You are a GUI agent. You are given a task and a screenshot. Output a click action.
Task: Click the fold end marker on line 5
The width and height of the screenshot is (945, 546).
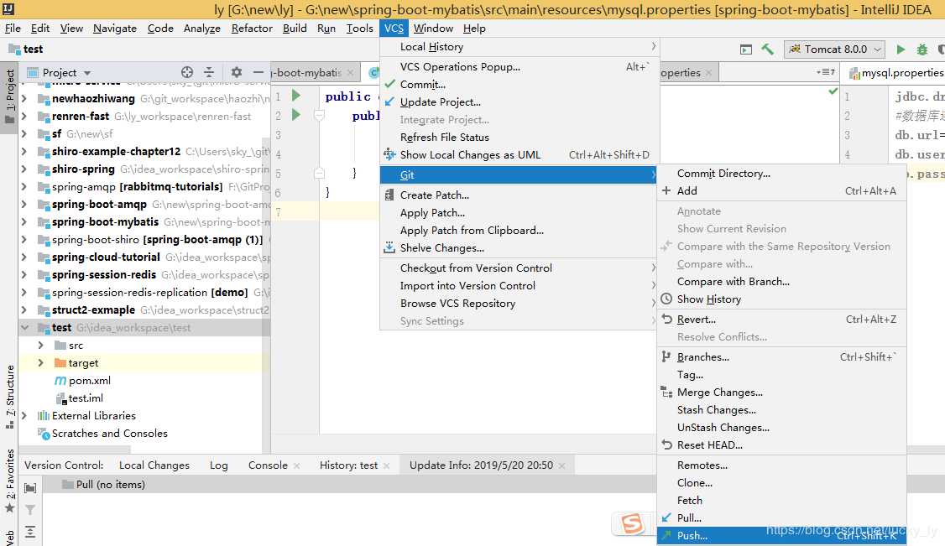coord(320,174)
